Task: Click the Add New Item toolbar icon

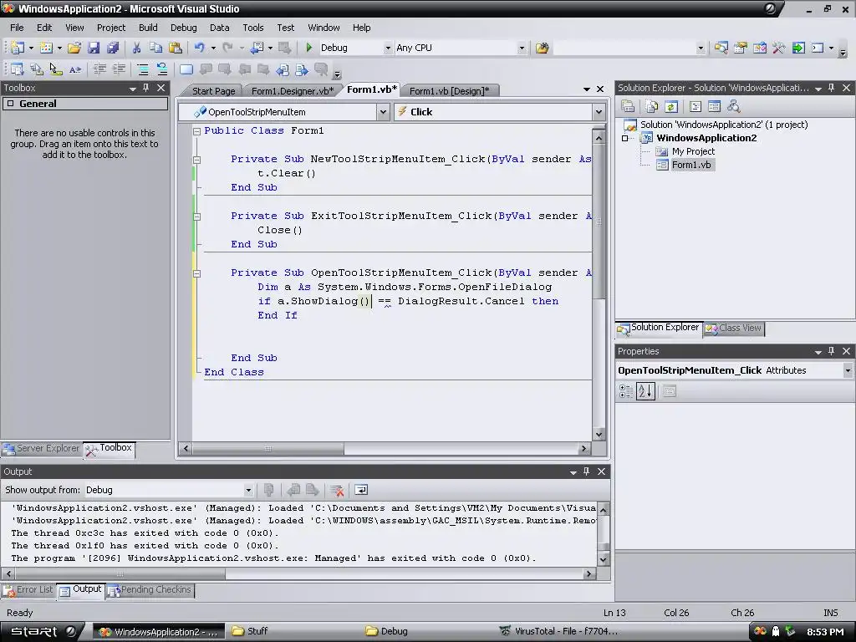Action: coord(47,48)
